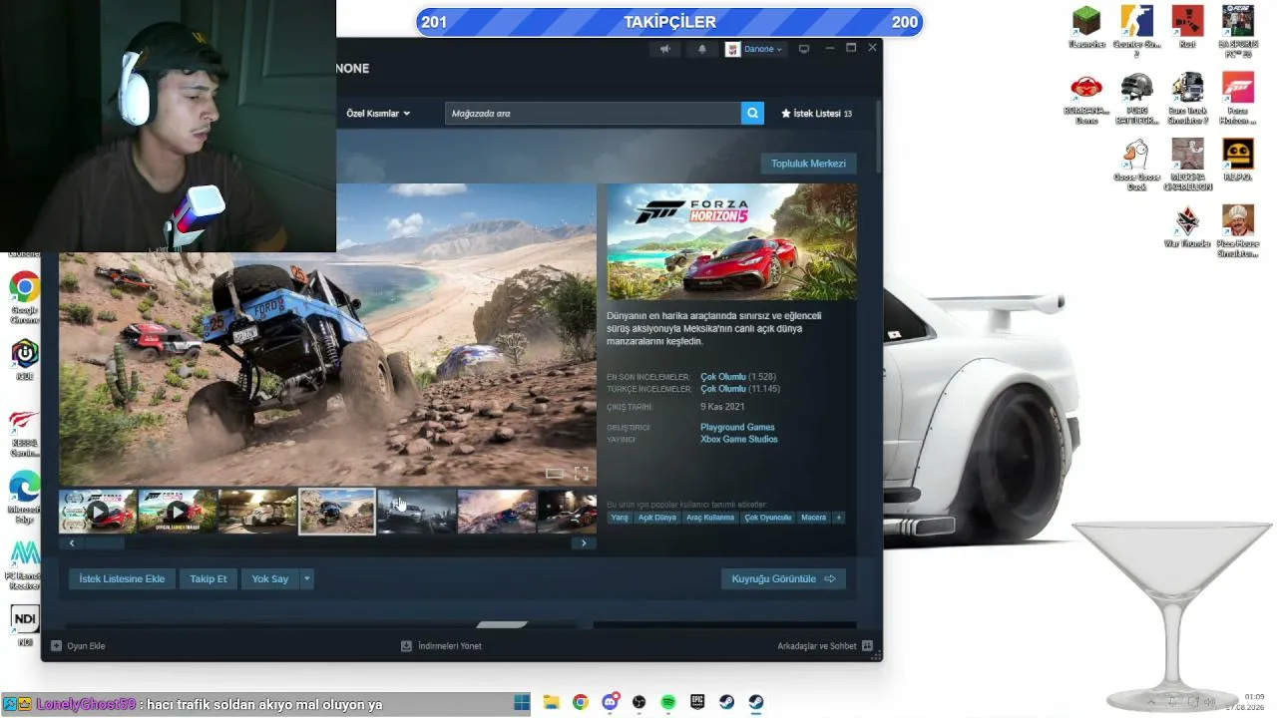This screenshot has height=718, width=1277.
Task: Click Kuyruğu Görüntüle queue button
Action: coord(783,578)
